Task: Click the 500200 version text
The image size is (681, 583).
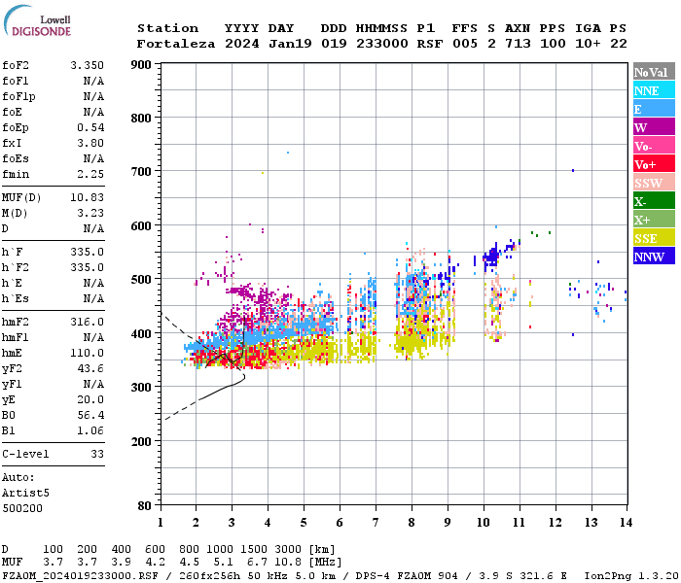Action: pos(22,508)
